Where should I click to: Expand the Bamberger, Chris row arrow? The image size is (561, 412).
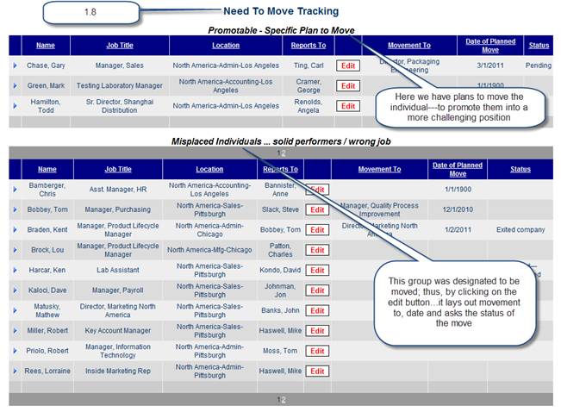coord(15,190)
